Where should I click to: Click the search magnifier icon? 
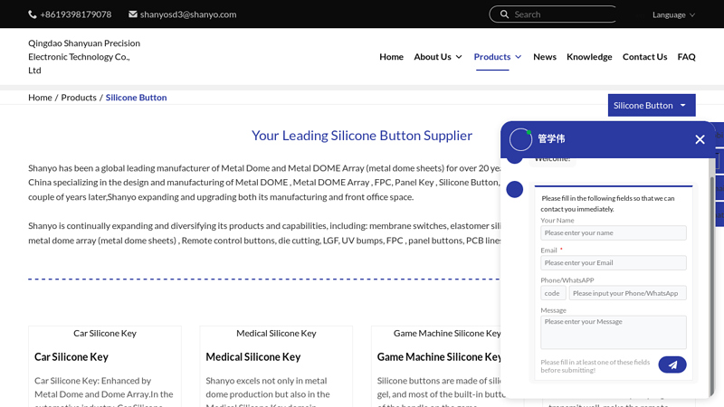click(x=504, y=14)
